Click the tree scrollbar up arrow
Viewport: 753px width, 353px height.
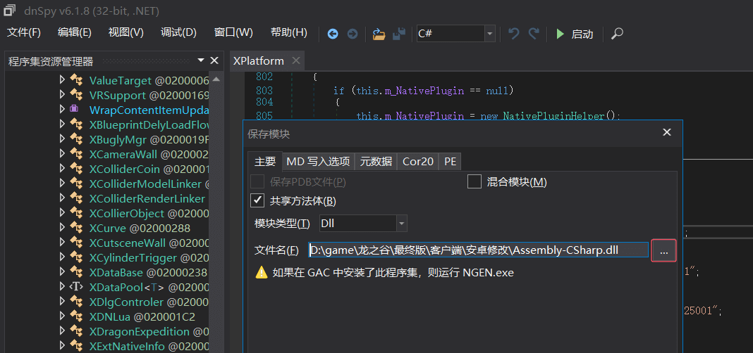tap(216, 79)
